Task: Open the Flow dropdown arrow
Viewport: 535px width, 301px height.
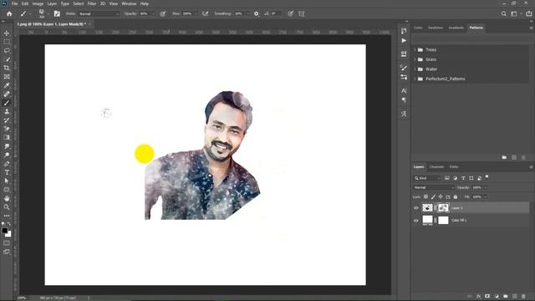Action: coord(196,14)
